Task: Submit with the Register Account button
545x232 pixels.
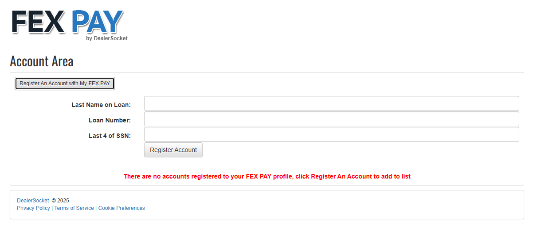Action: [x=173, y=150]
